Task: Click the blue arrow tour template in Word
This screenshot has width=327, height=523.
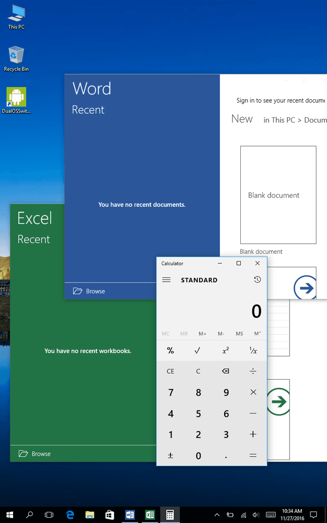Action: [306, 288]
